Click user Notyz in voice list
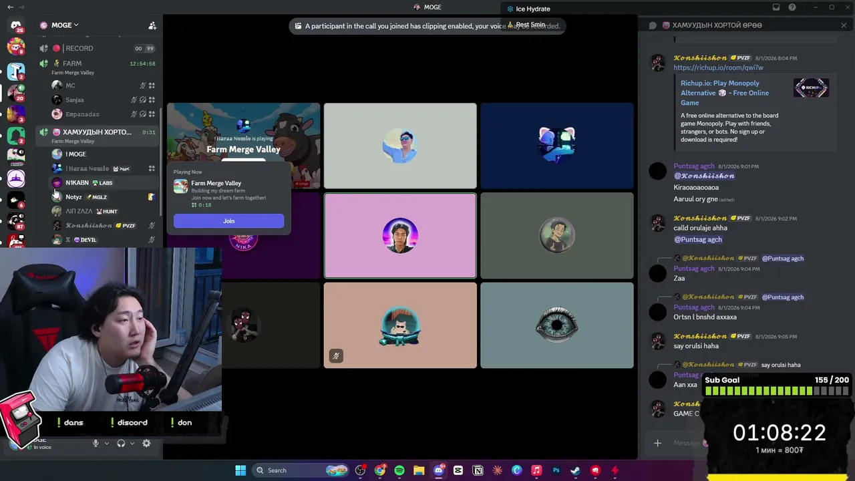The width and height of the screenshot is (855, 481). point(104,197)
